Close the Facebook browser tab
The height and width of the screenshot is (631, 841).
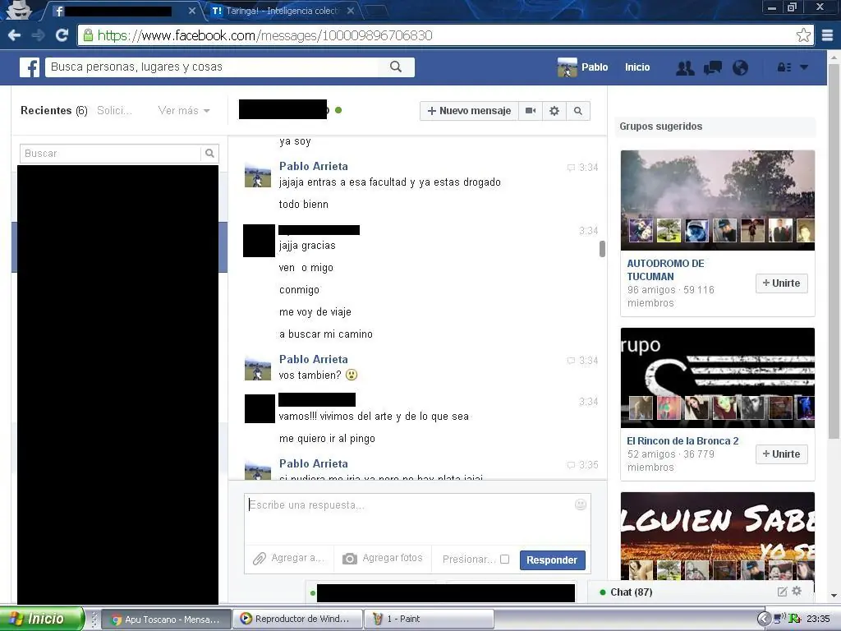192,11
